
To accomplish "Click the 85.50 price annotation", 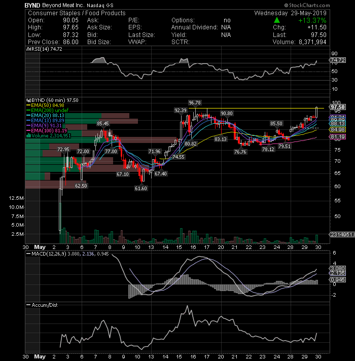I will point(276,124).
